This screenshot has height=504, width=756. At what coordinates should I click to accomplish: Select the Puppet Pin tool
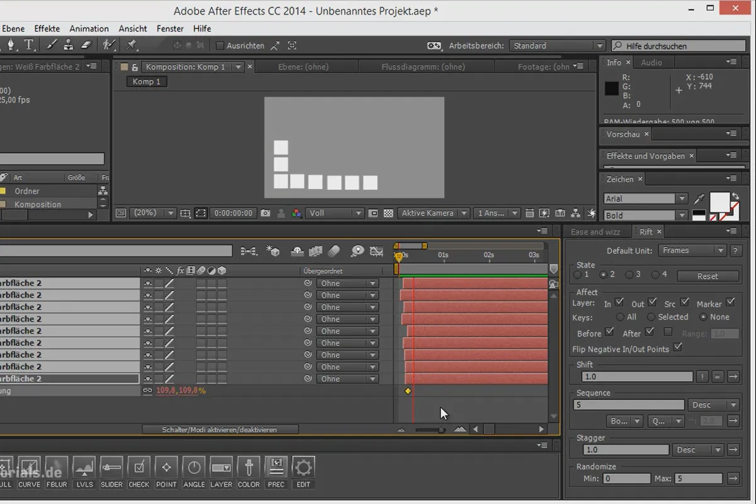(131, 45)
